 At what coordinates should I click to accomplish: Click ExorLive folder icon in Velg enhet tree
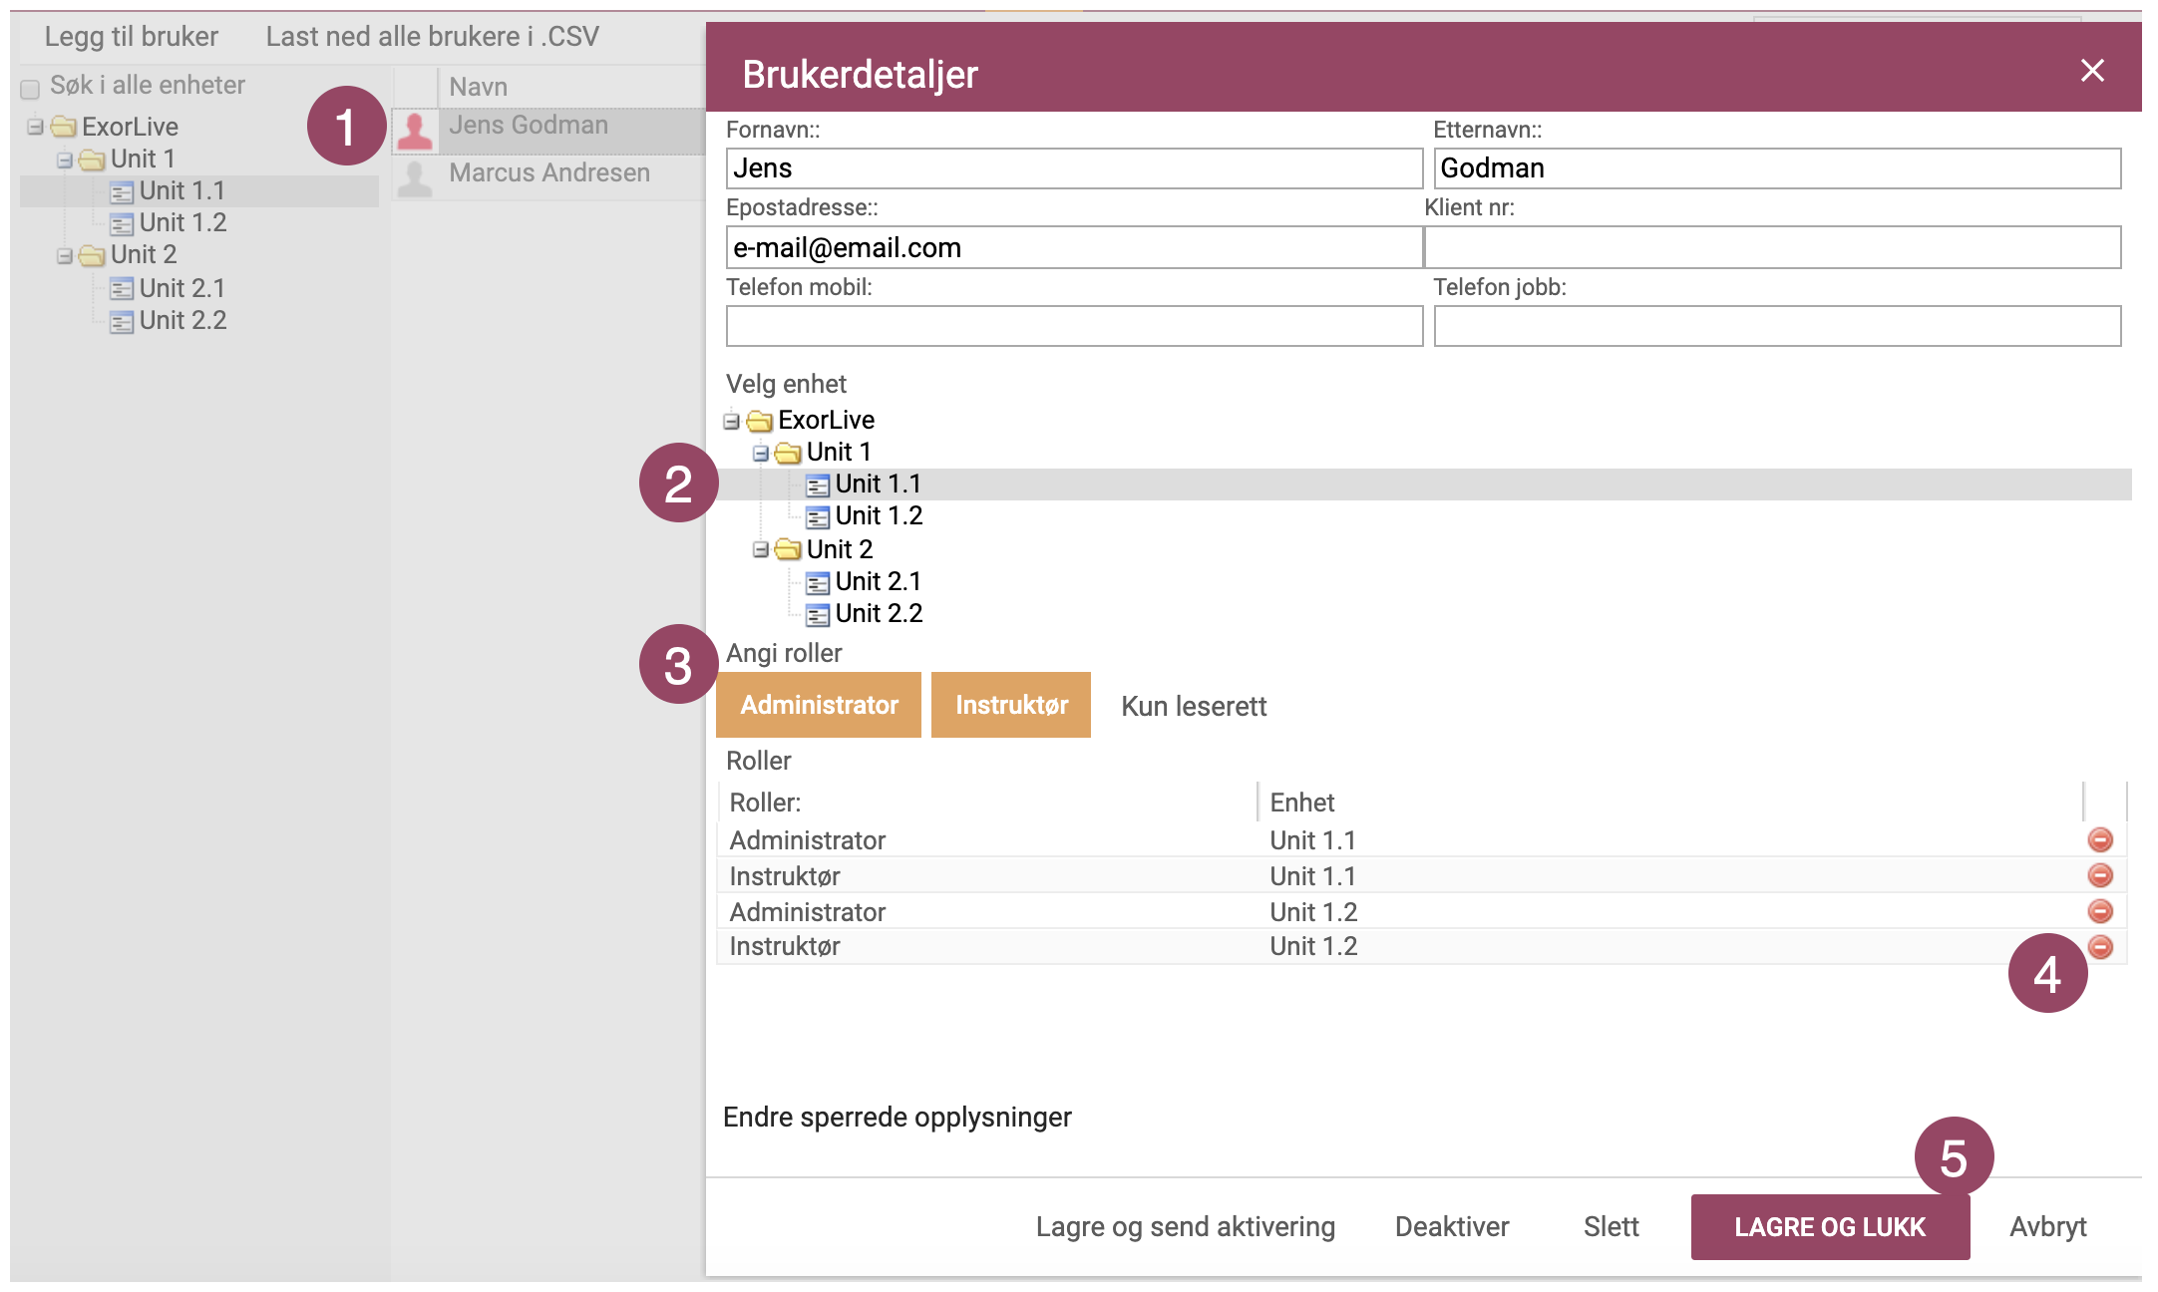(760, 421)
